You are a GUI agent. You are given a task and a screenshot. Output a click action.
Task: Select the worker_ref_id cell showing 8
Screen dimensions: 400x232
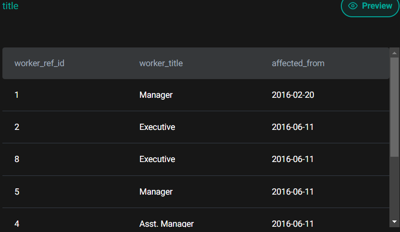tap(17, 159)
